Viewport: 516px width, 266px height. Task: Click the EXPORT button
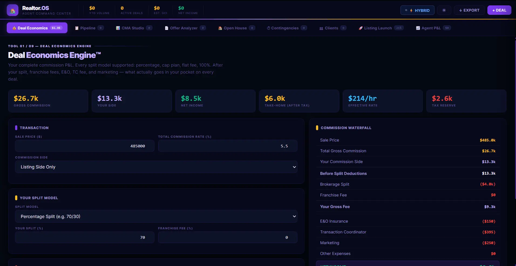click(469, 10)
